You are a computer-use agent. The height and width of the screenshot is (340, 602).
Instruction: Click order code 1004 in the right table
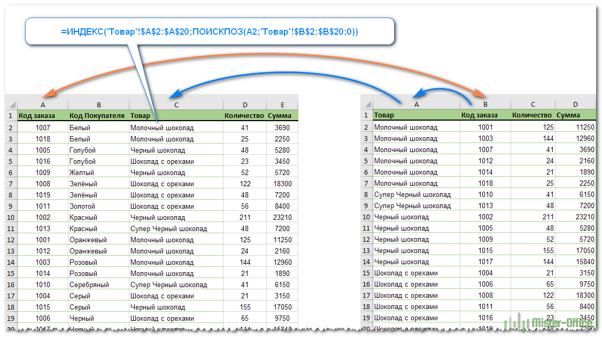(x=485, y=273)
